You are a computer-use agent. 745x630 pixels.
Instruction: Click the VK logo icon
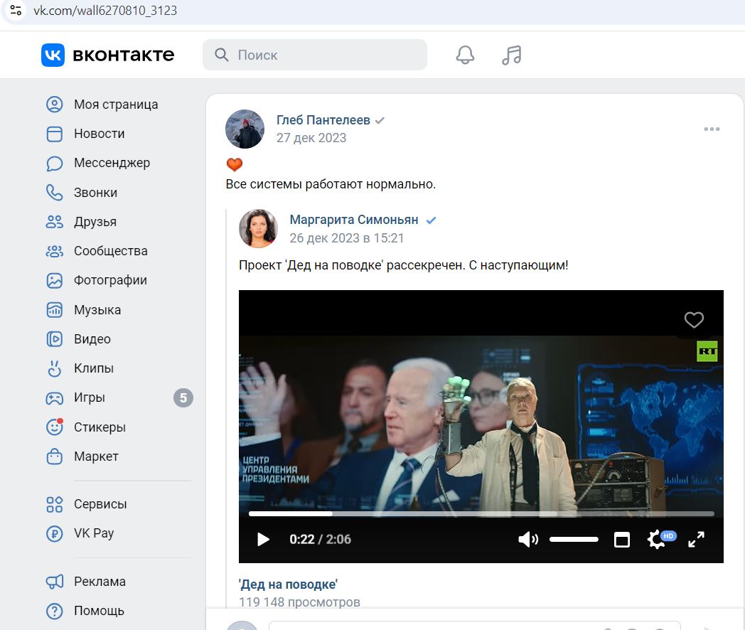tap(53, 55)
